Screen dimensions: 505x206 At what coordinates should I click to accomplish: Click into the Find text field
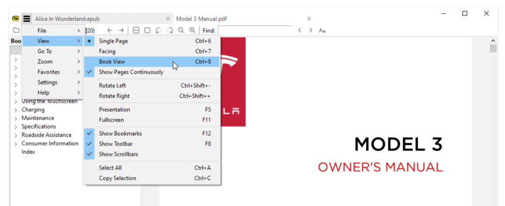[x=255, y=30]
